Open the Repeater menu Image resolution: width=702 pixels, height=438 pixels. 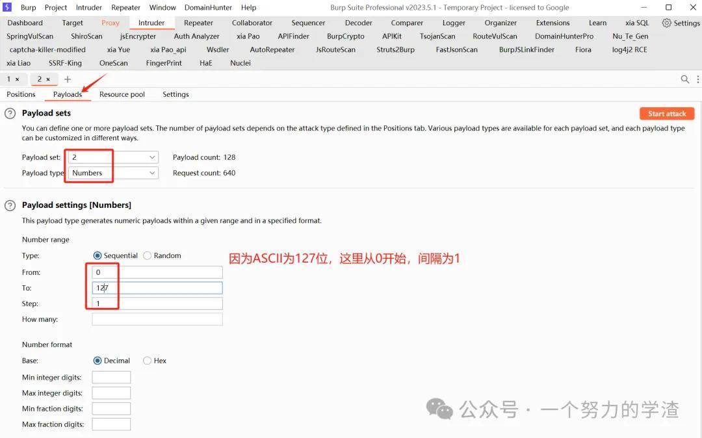coord(126,8)
